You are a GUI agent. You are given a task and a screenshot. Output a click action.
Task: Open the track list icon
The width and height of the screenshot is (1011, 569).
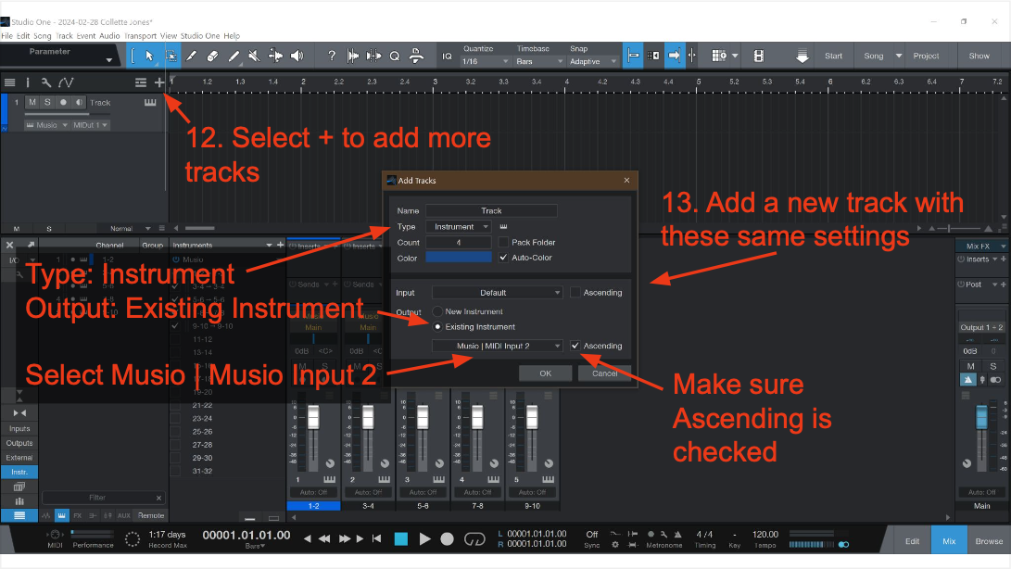point(9,82)
